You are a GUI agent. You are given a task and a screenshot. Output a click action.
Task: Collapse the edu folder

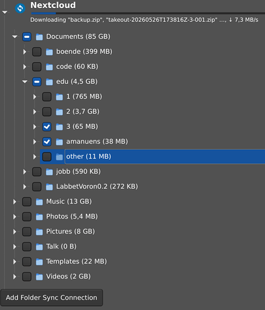pos(25,82)
